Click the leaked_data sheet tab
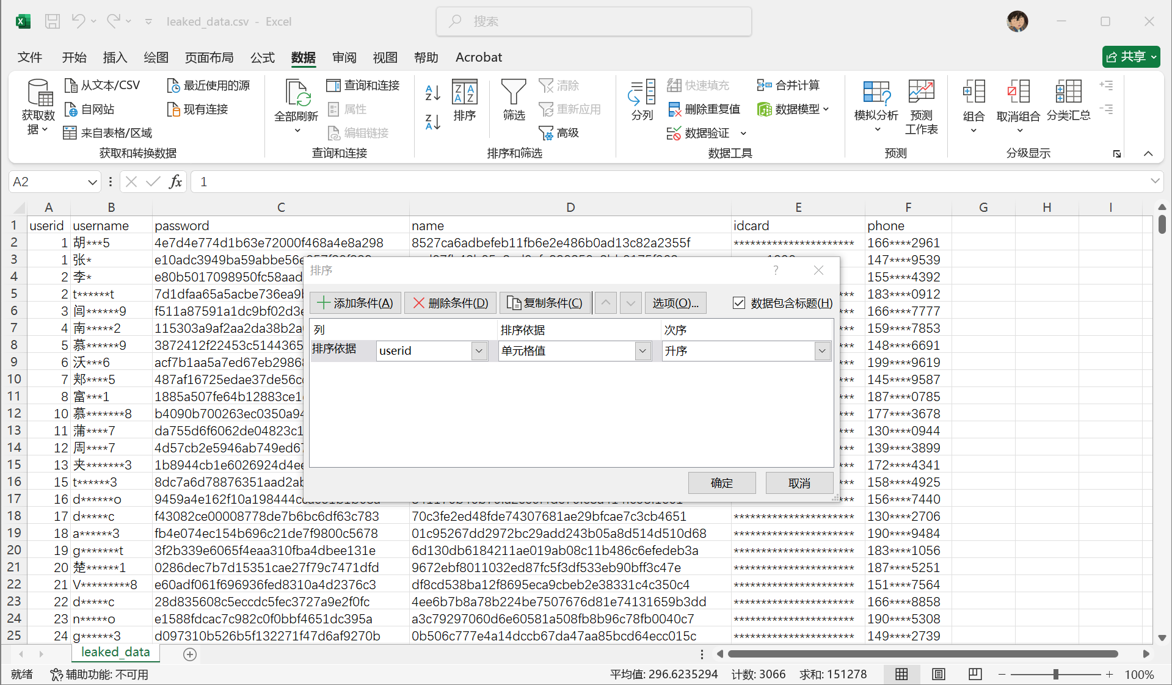The image size is (1172, 685). 115,653
